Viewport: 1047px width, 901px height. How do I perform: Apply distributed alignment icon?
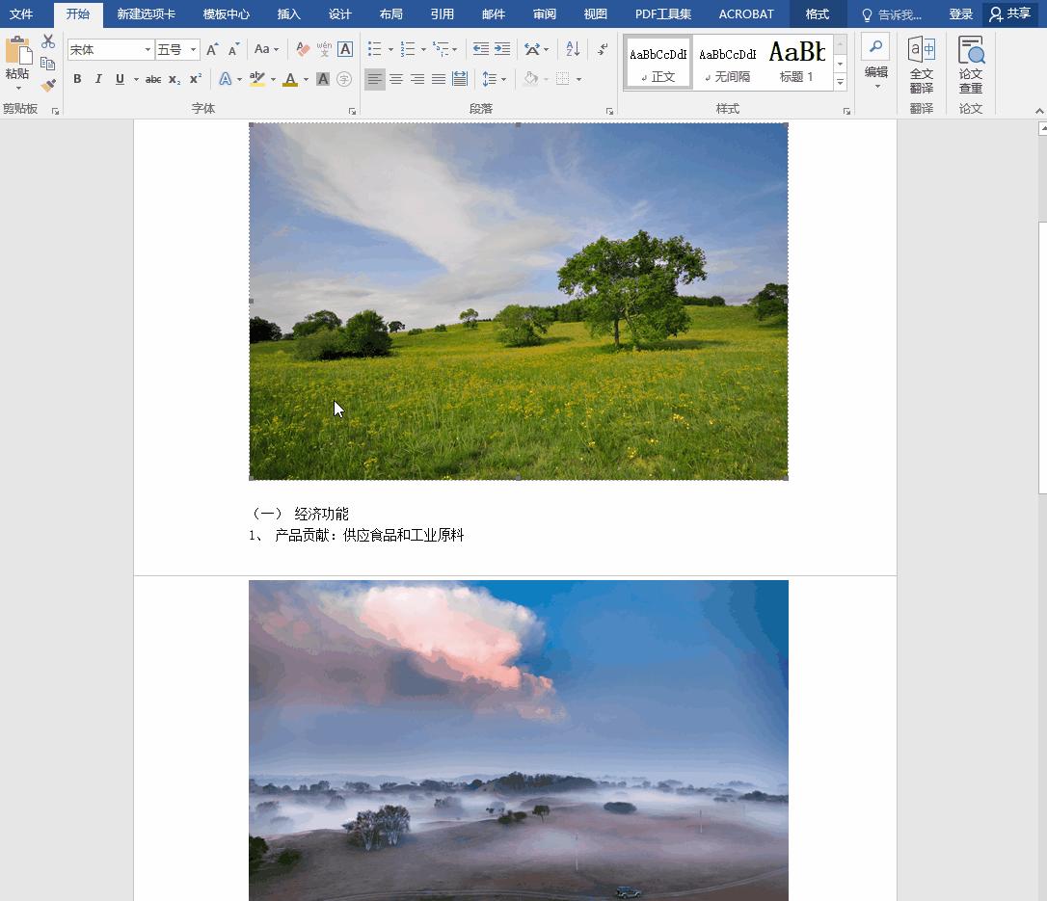point(460,79)
